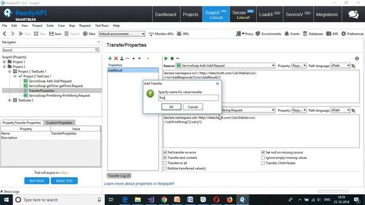Open target XPath selector icon
This screenshot has height=205, width=365.
(354, 110)
